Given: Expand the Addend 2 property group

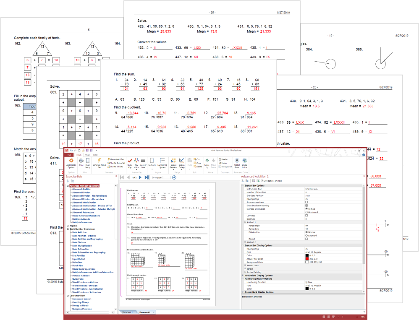Looking at the screenshot, I should (245, 242).
